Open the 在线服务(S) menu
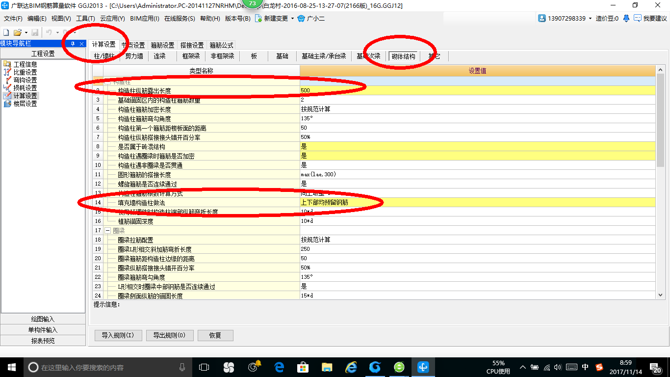The height and width of the screenshot is (377, 670). point(180,19)
